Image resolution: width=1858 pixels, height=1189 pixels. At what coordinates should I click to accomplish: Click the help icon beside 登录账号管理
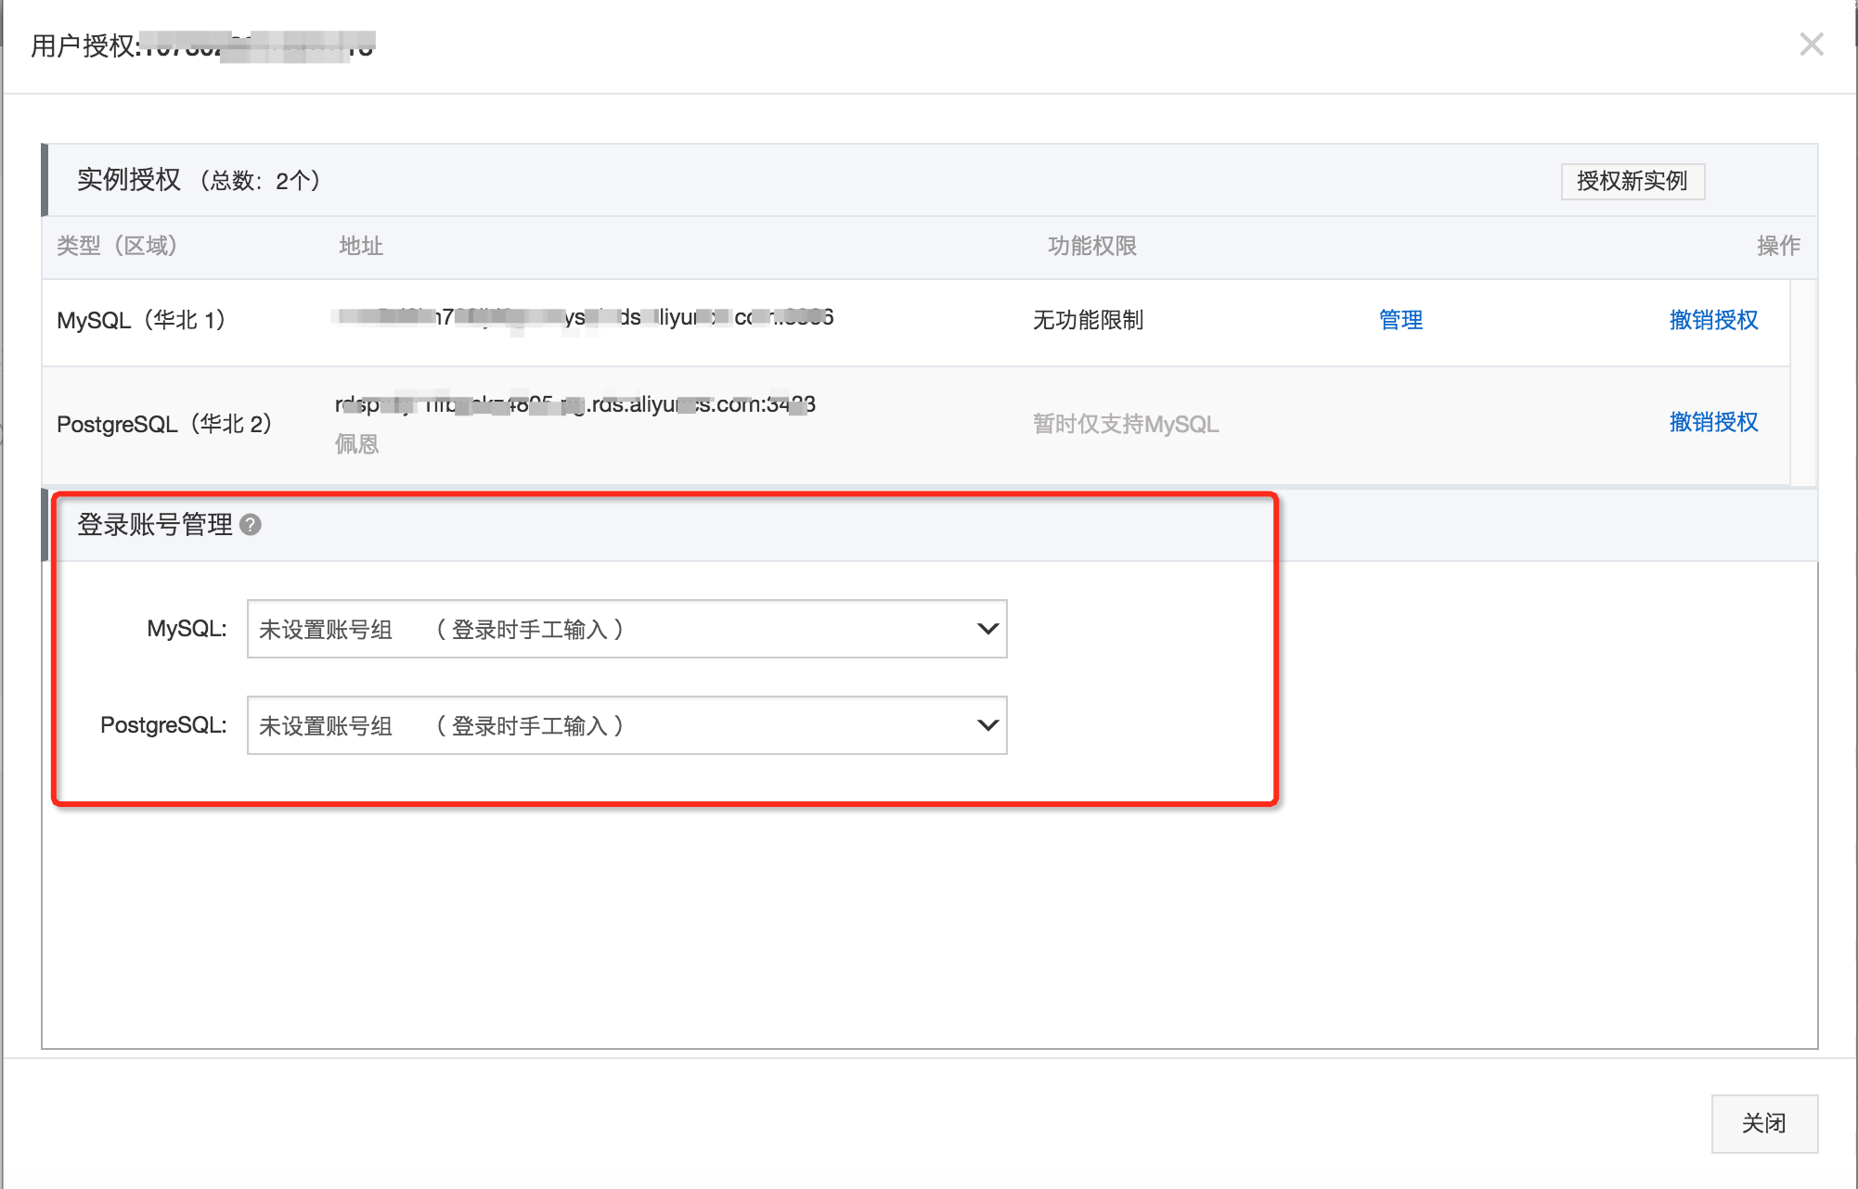[x=251, y=525]
